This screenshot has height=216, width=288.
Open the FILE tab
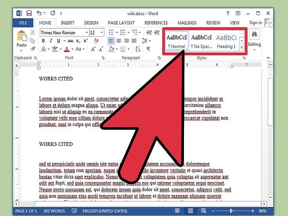tap(23, 23)
